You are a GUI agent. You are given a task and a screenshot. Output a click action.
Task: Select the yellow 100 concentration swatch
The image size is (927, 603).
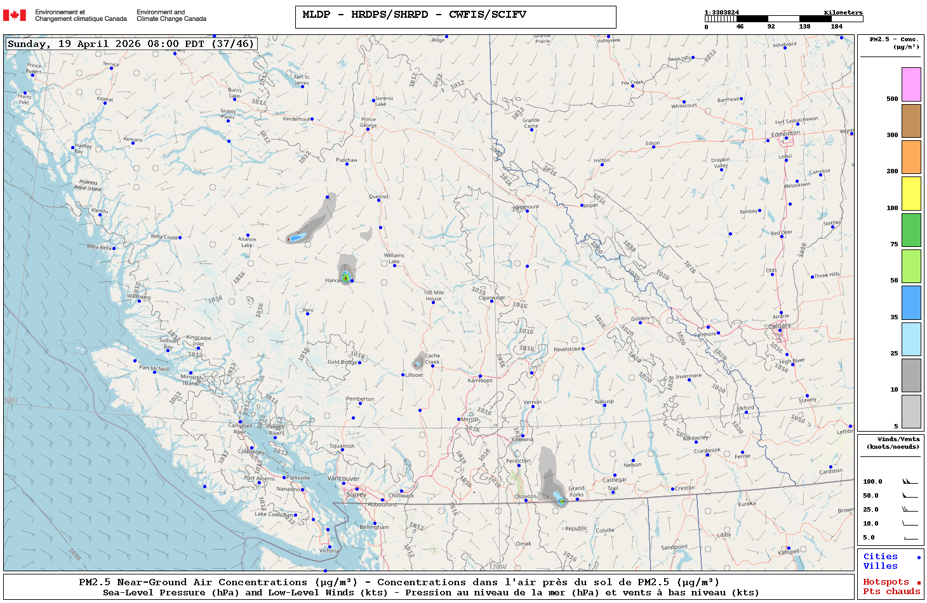911,194
